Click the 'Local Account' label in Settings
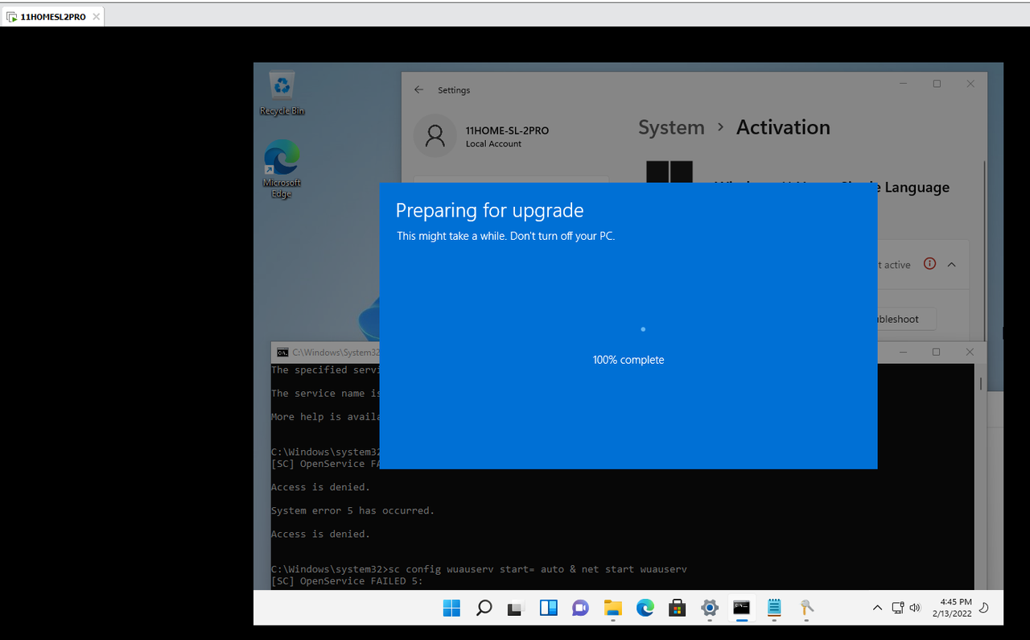The image size is (1030, 640). click(493, 143)
